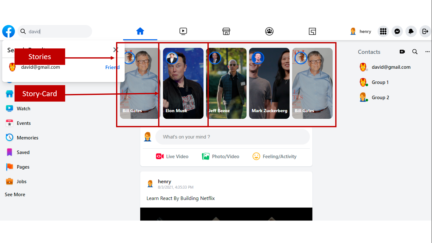
Task: Click the avatar beside the post composer
Action: click(x=147, y=137)
